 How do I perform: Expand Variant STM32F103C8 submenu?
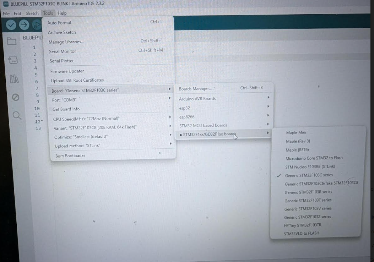(112, 127)
